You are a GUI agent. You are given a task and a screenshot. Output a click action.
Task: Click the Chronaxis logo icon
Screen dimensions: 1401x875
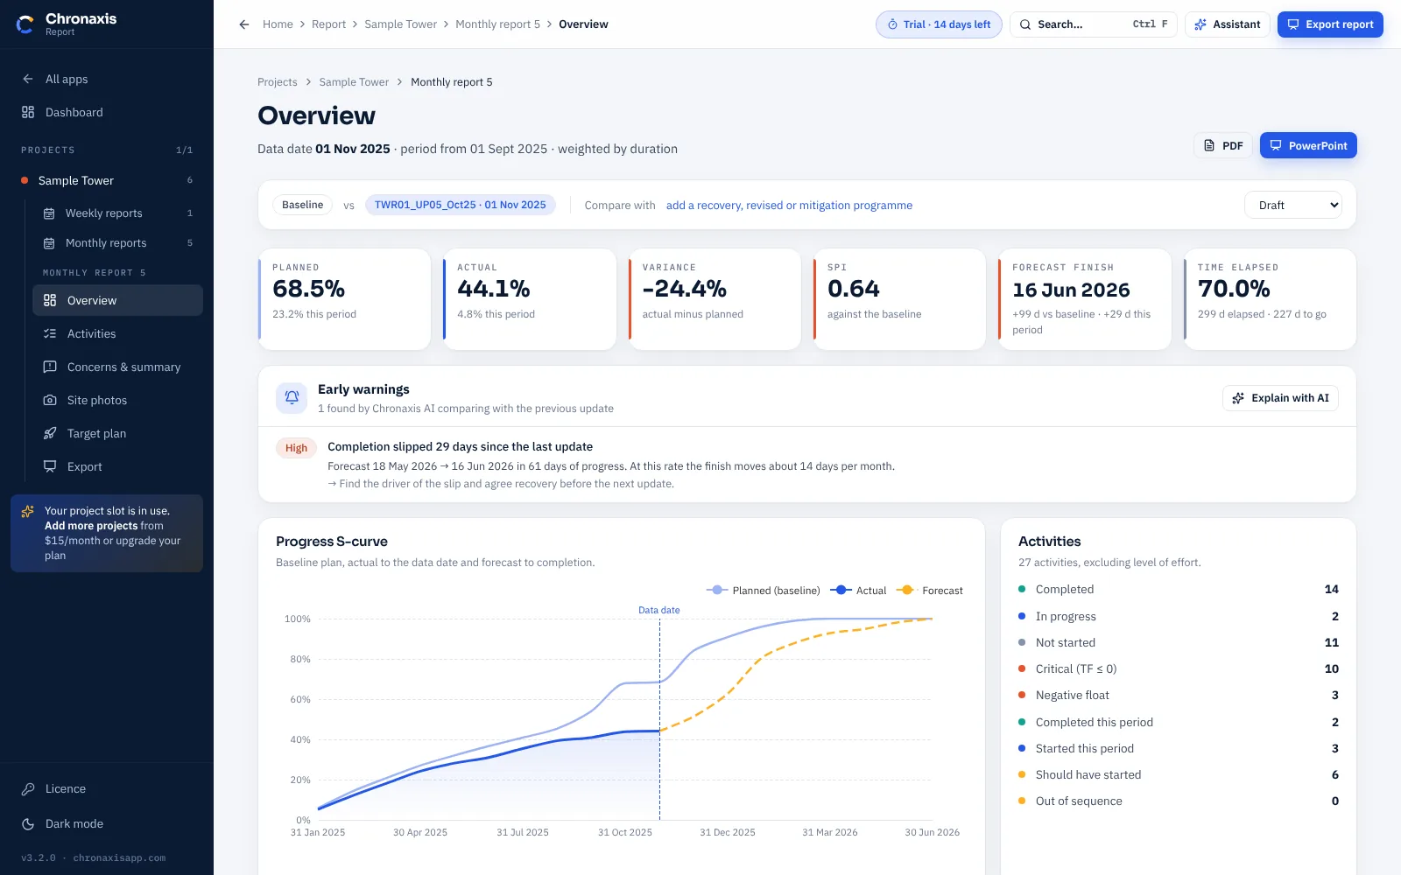25,24
